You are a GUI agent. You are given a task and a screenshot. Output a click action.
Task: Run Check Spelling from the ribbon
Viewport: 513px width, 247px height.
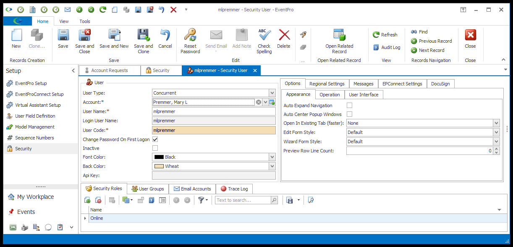point(264,41)
